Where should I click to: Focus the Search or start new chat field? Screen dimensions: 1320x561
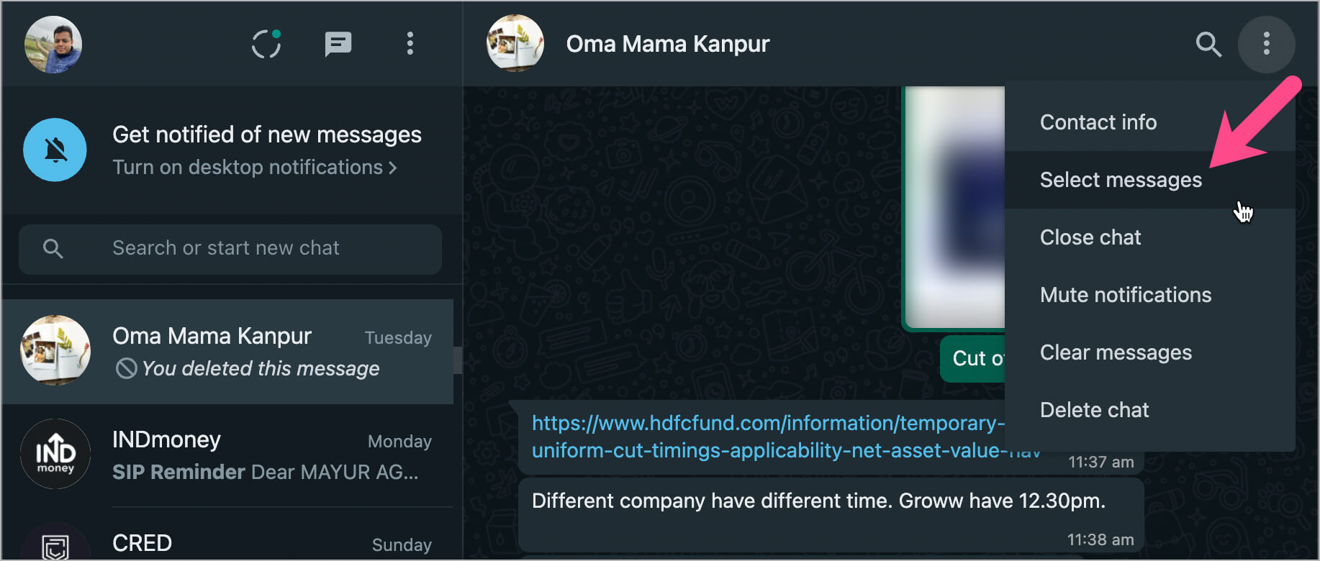tap(230, 249)
